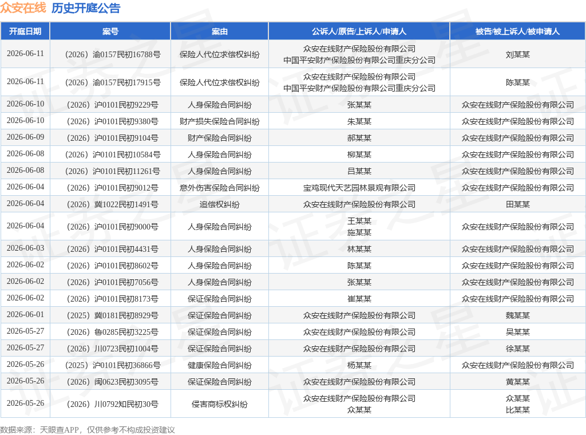Select case number 沪0101民初8173号

point(113,299)
